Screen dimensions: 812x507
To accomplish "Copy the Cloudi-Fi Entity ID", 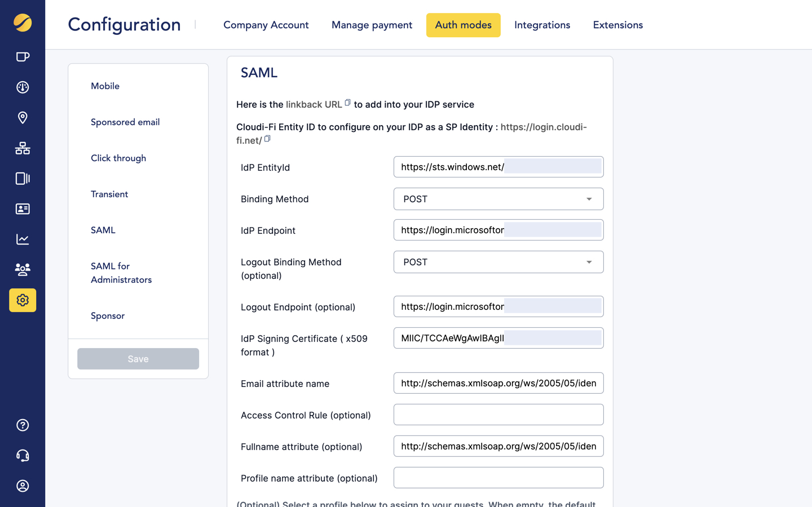I will tap(267, 138).
